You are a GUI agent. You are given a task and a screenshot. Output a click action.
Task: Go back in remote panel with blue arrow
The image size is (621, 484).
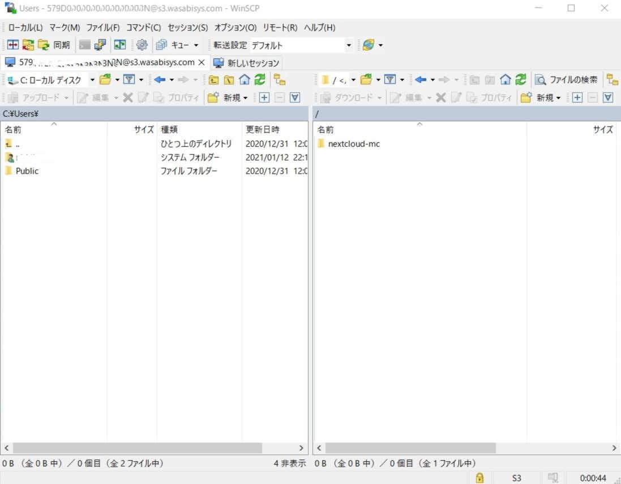pyautogui.click(x=421, y=80)
